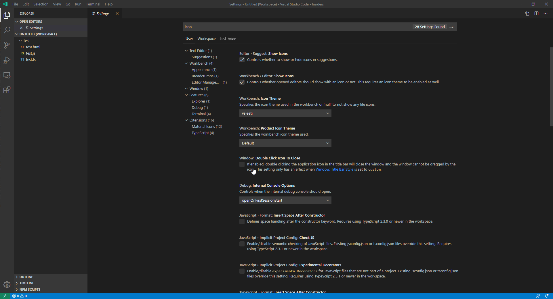Switch to the Workspace settings tab
This screenshot has width=553, height=299.
point(206,38)
